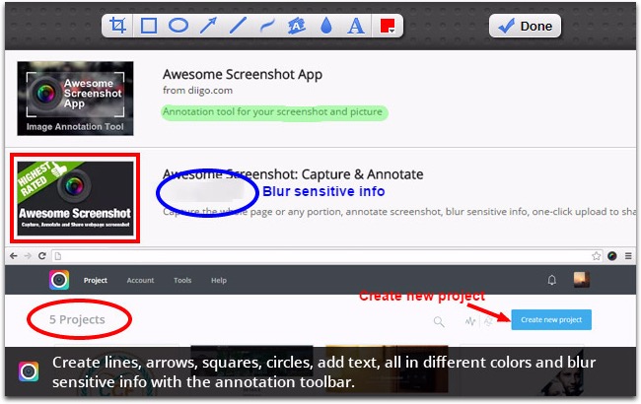Select the straight Line tool
Image resolution: width=641 pixels, height=404 pixels.
pos(238,26)
